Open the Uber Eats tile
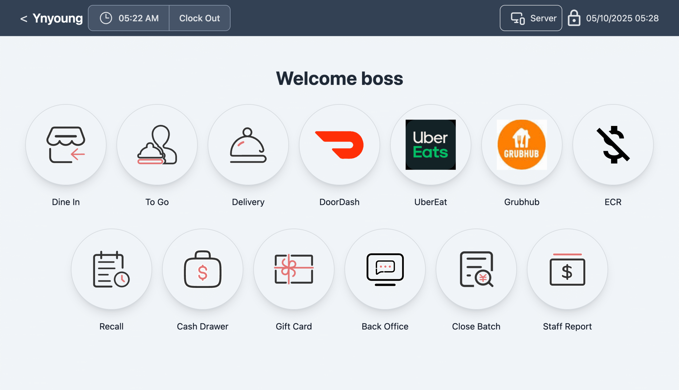 click(x=430, y=145)
